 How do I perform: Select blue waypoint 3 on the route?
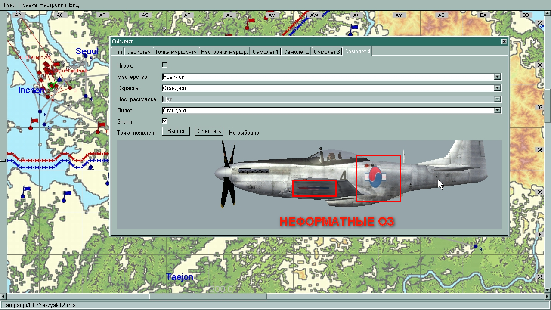[44, 124]
